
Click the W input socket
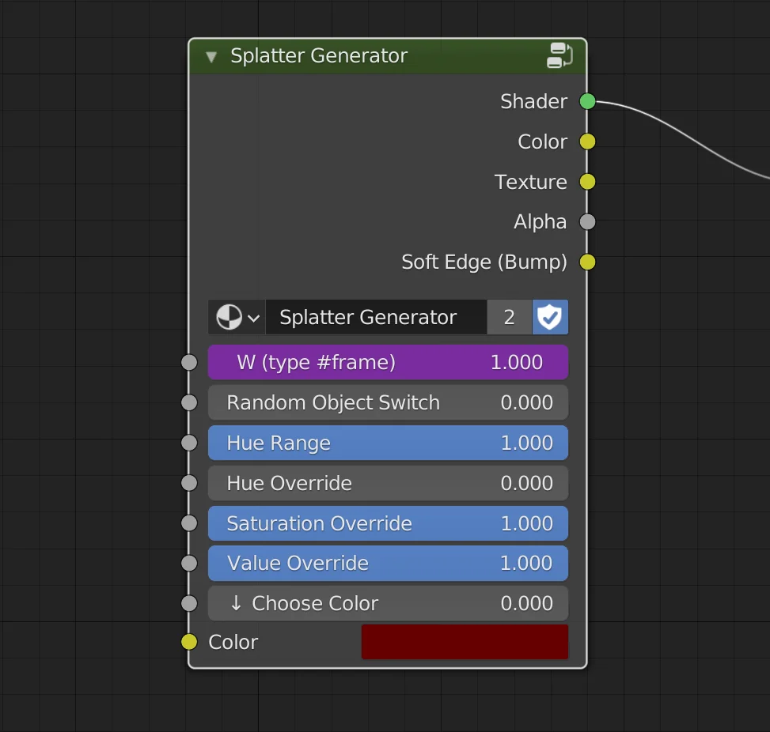188,362
